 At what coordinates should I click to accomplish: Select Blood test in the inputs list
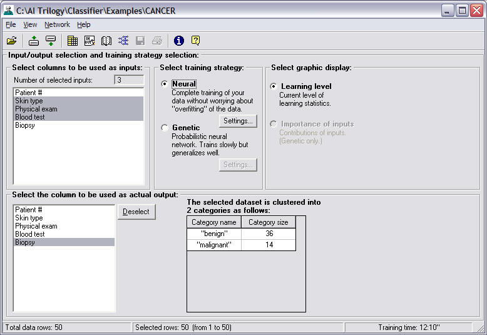79,117
